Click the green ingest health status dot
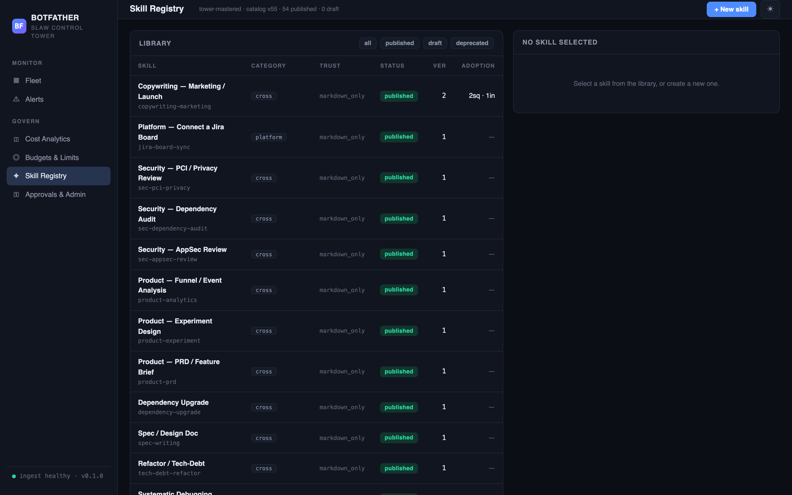 [x=14, y=476]
